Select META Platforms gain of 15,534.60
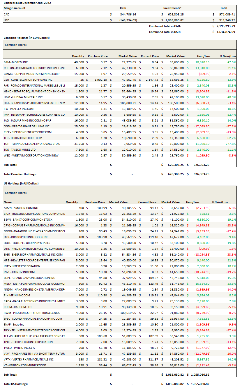The height and width of the screenshot is (387, 242). point(202,284)
